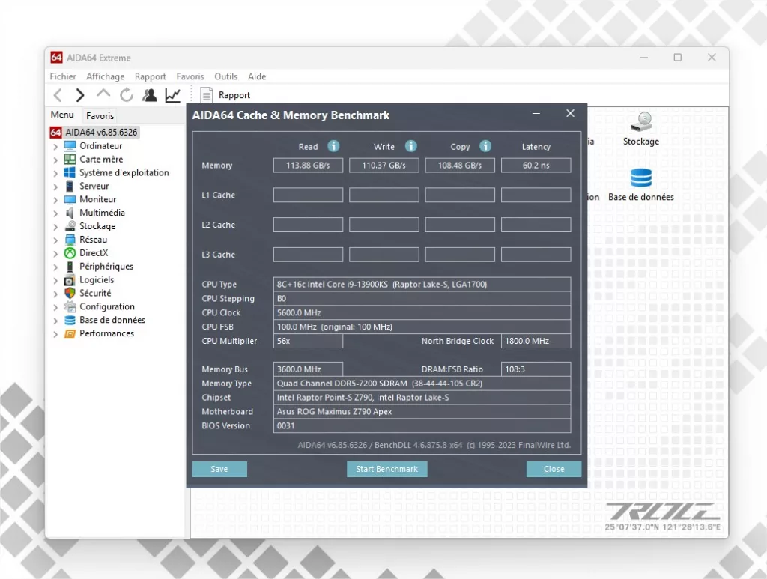Open the Outils menu
The height and width of the screenshot is (579, 767).
tap(225, 76)
